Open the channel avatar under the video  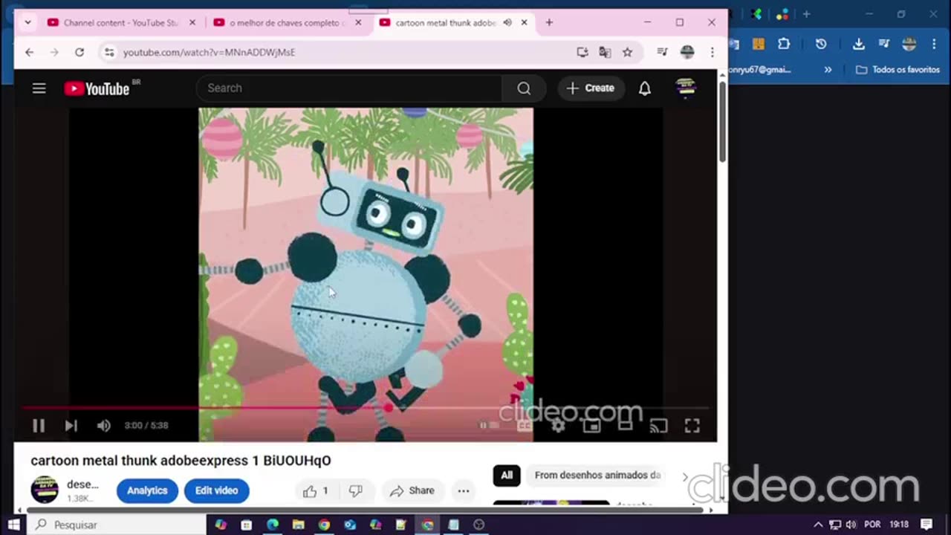click(45, 490)
